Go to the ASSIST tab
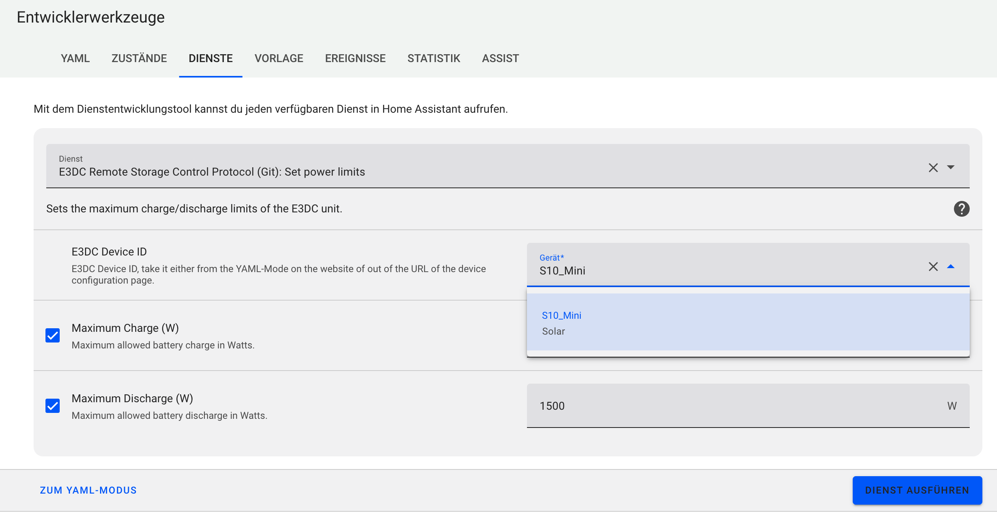The image size is (997, 526). click(500, 58)
